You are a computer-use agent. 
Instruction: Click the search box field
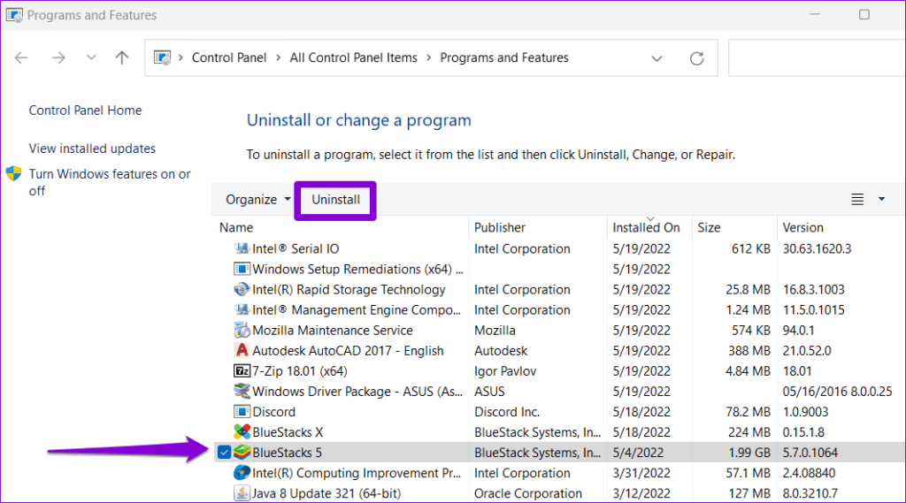[x=817, y=57]
